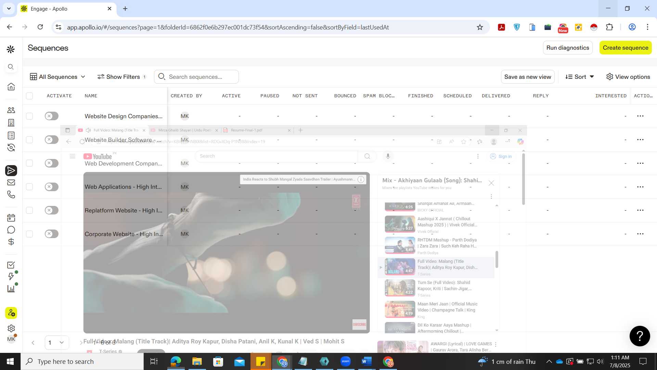This screenshot has width=657, height=370.
Task: Reload the current page
Action: [40, 27]
